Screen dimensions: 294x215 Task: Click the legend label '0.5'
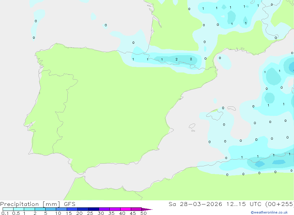(x=16, y=213)
